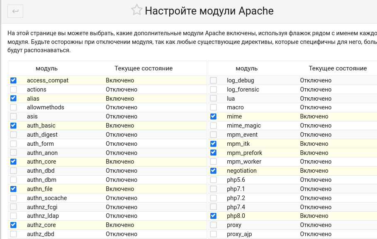Enable the auth_digest module
The height and width of the screenshot is (239, 377).
pos(14,135)
